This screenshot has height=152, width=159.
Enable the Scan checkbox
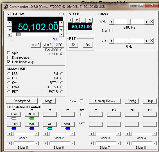[x=81, y=101]
